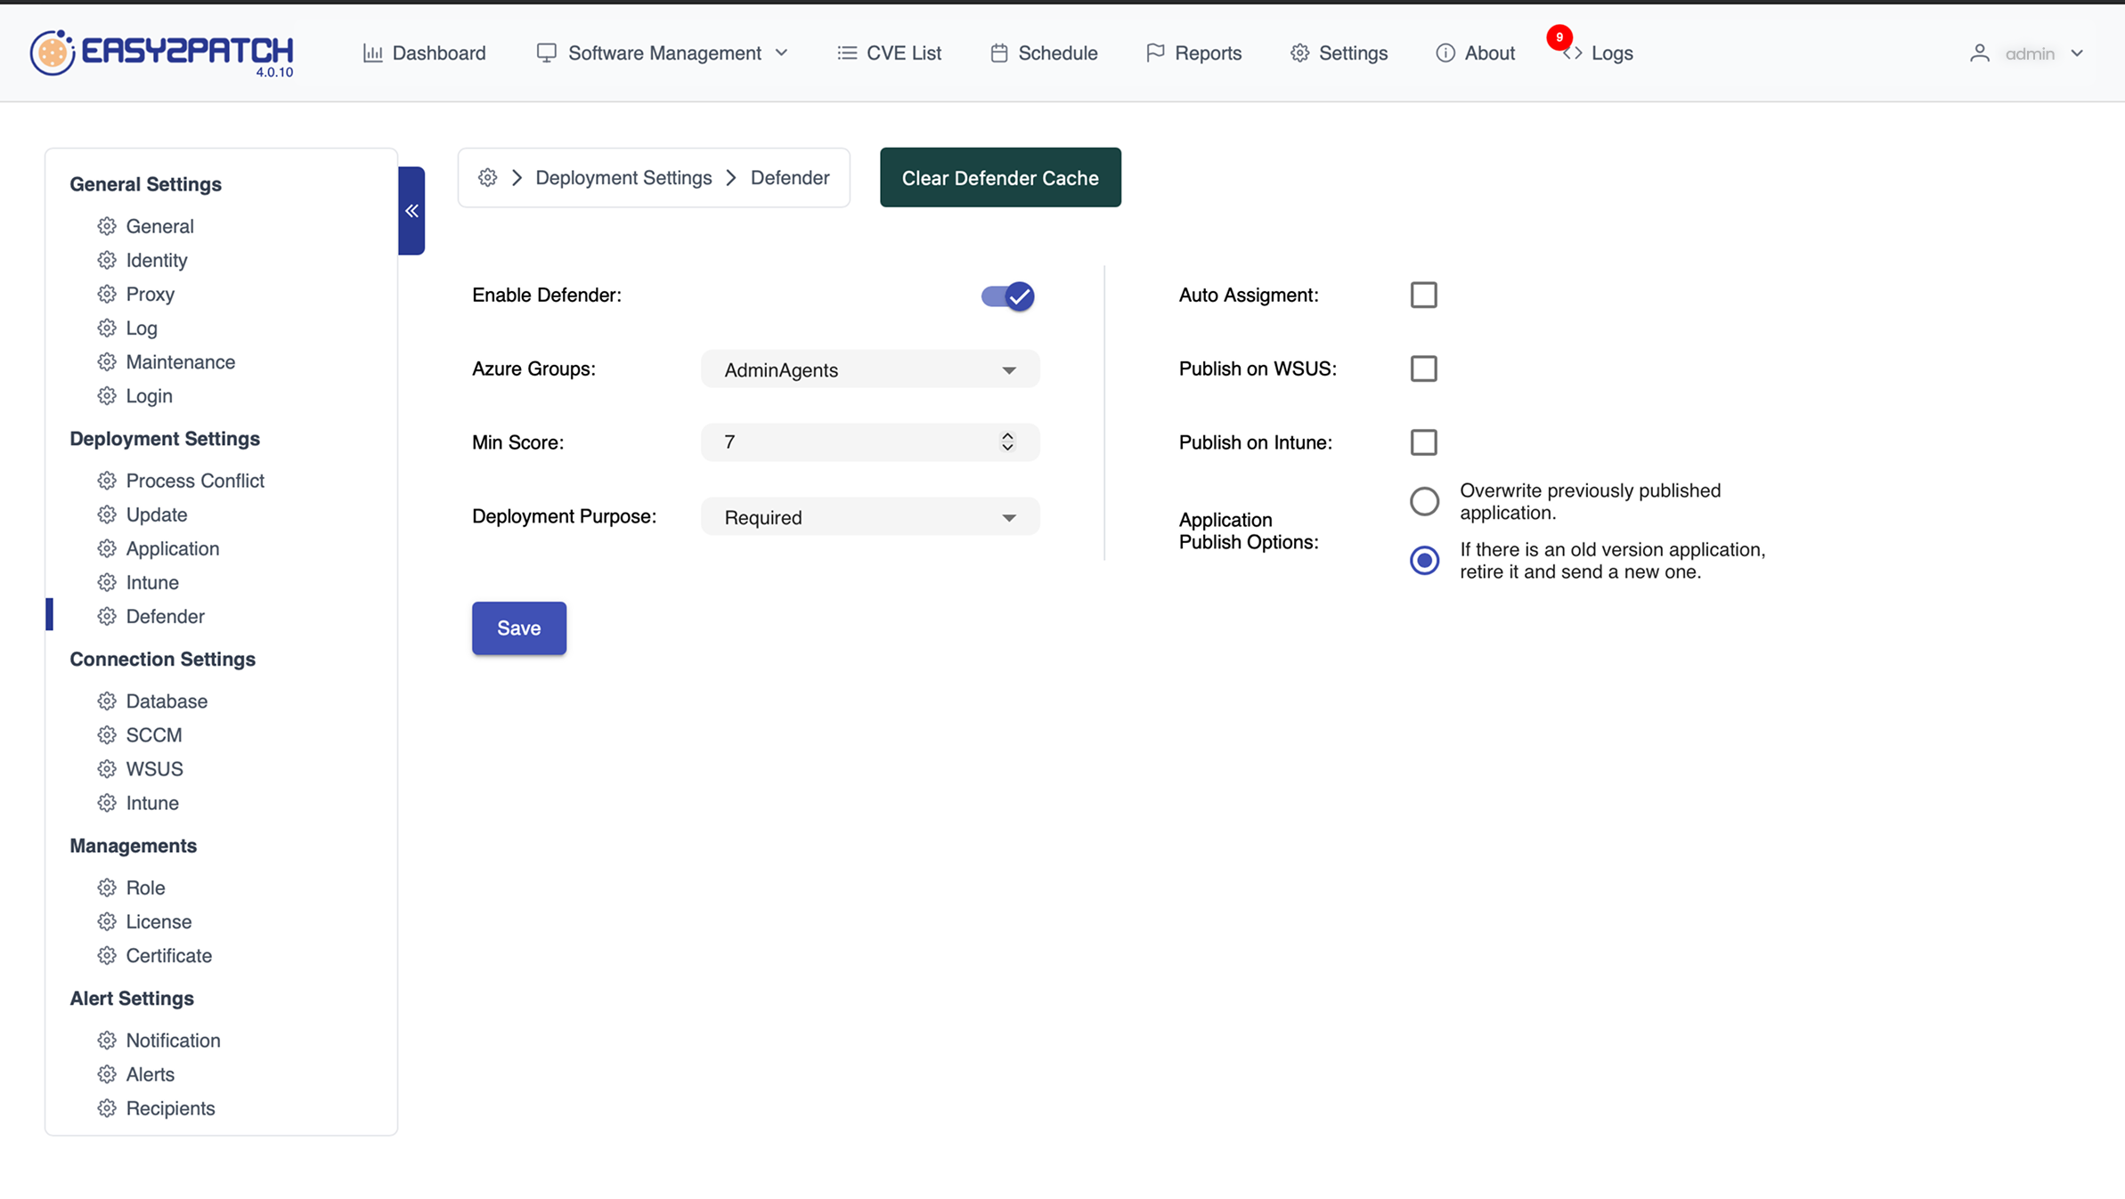Open Role management in sidebar
The height and width of the screenshot is (1199, 2125).
tap(131, 887)
